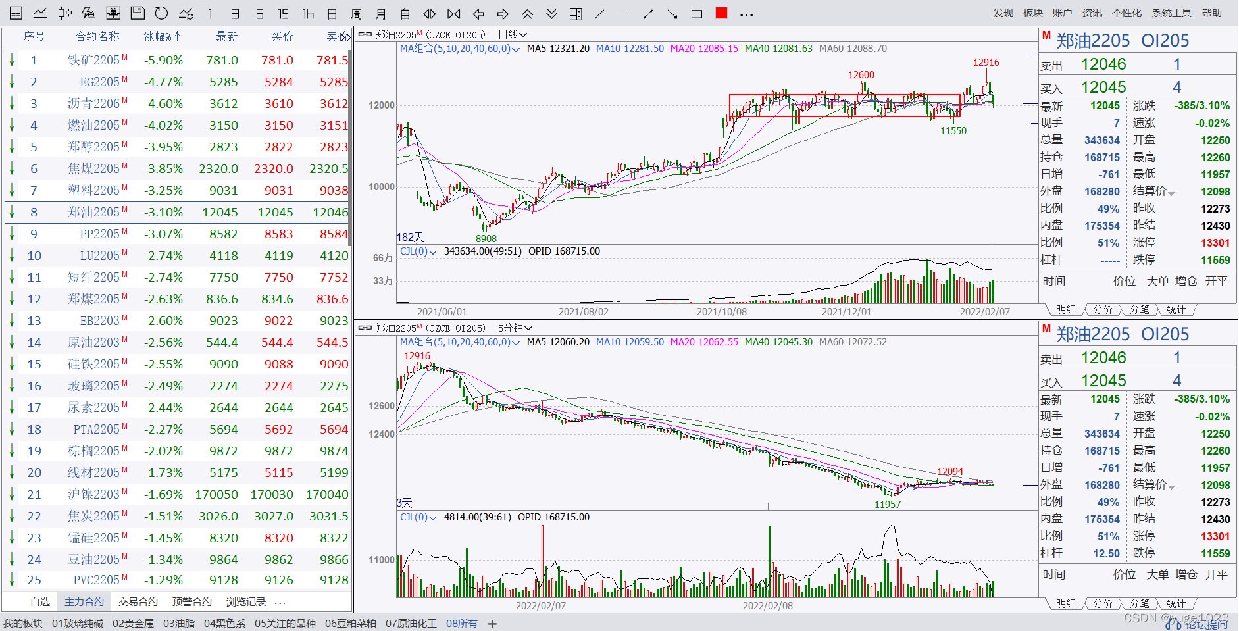Select the 1h hourly period icon
The image size is (1239, 631).
coord(308,13)
